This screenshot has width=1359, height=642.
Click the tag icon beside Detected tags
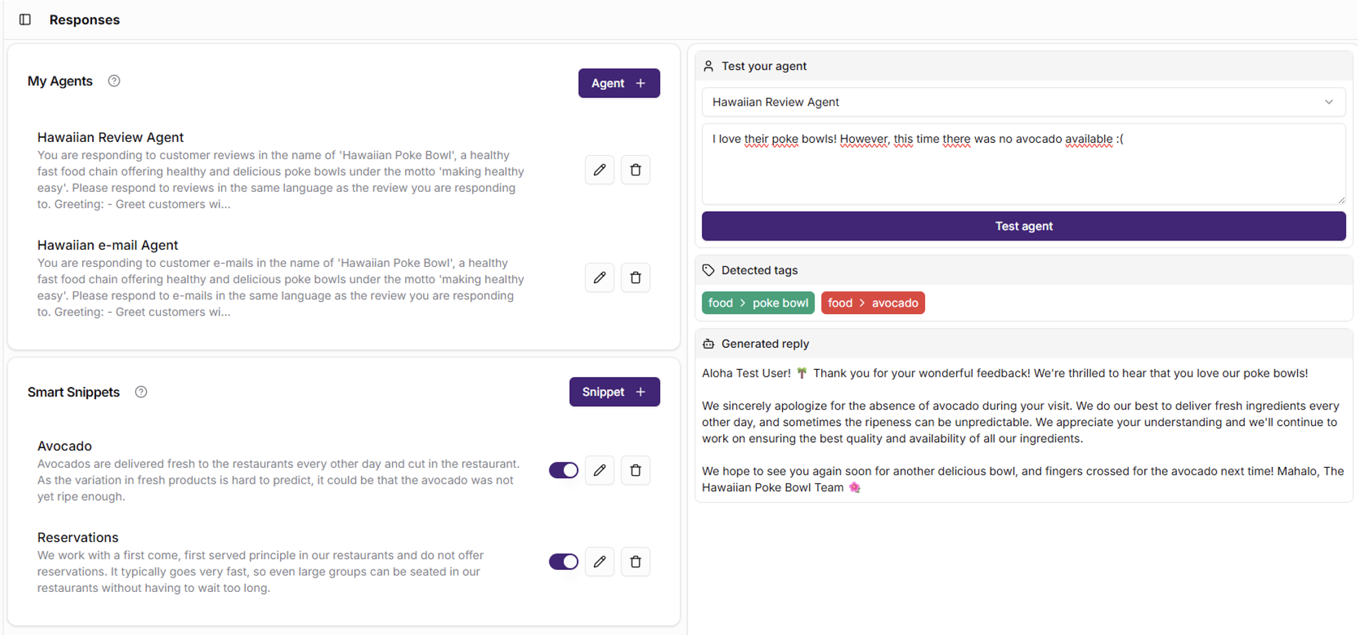pyautogui.click(x=708, y=270)
